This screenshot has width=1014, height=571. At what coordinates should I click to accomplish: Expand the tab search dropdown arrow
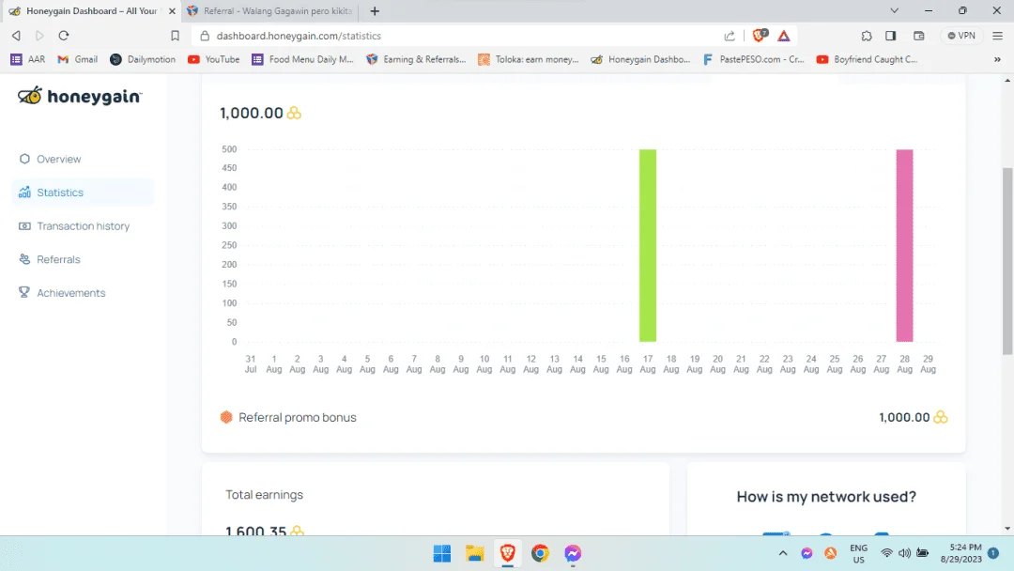[895, 10]
